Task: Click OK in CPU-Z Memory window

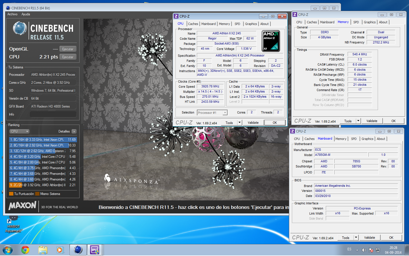Action: click(393, 121)
